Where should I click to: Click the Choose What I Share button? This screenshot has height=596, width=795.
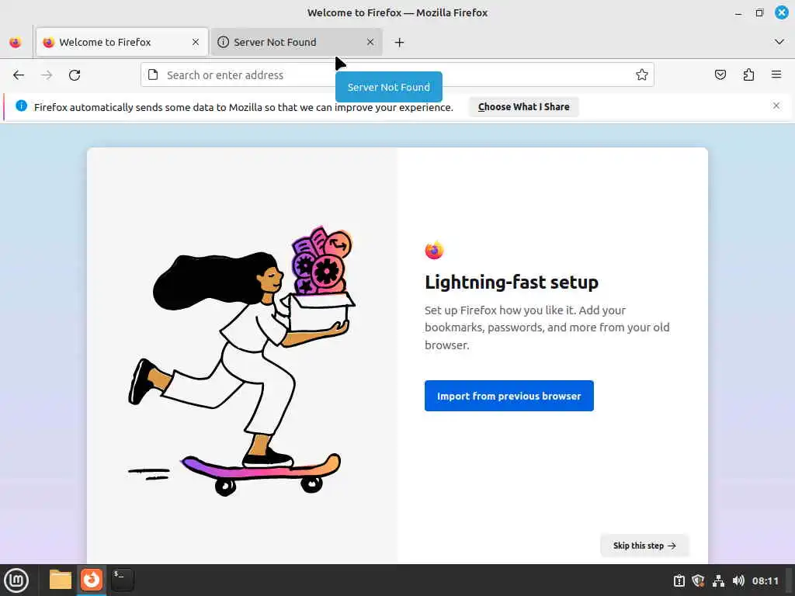[x=524, y=107]
